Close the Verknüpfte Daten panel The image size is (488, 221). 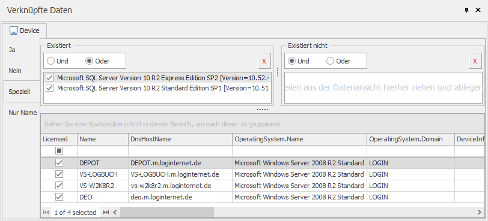[x=478, y=10]
